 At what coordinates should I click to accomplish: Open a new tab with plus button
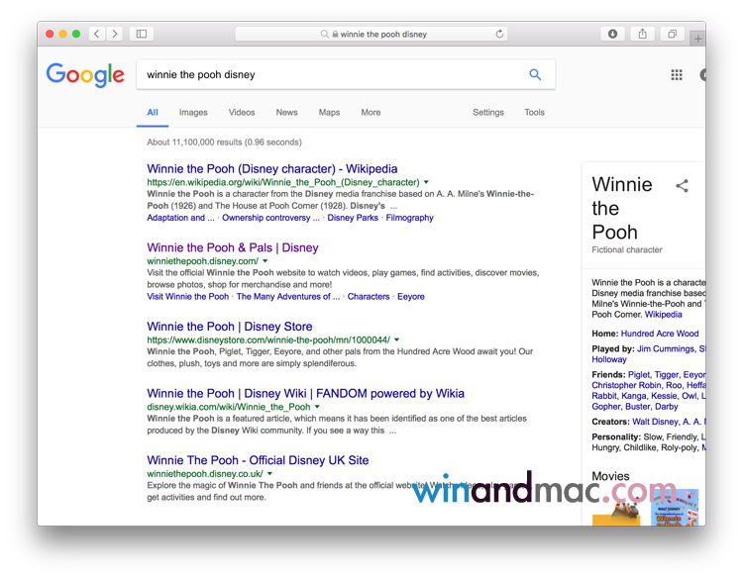(x=698, y=39)
